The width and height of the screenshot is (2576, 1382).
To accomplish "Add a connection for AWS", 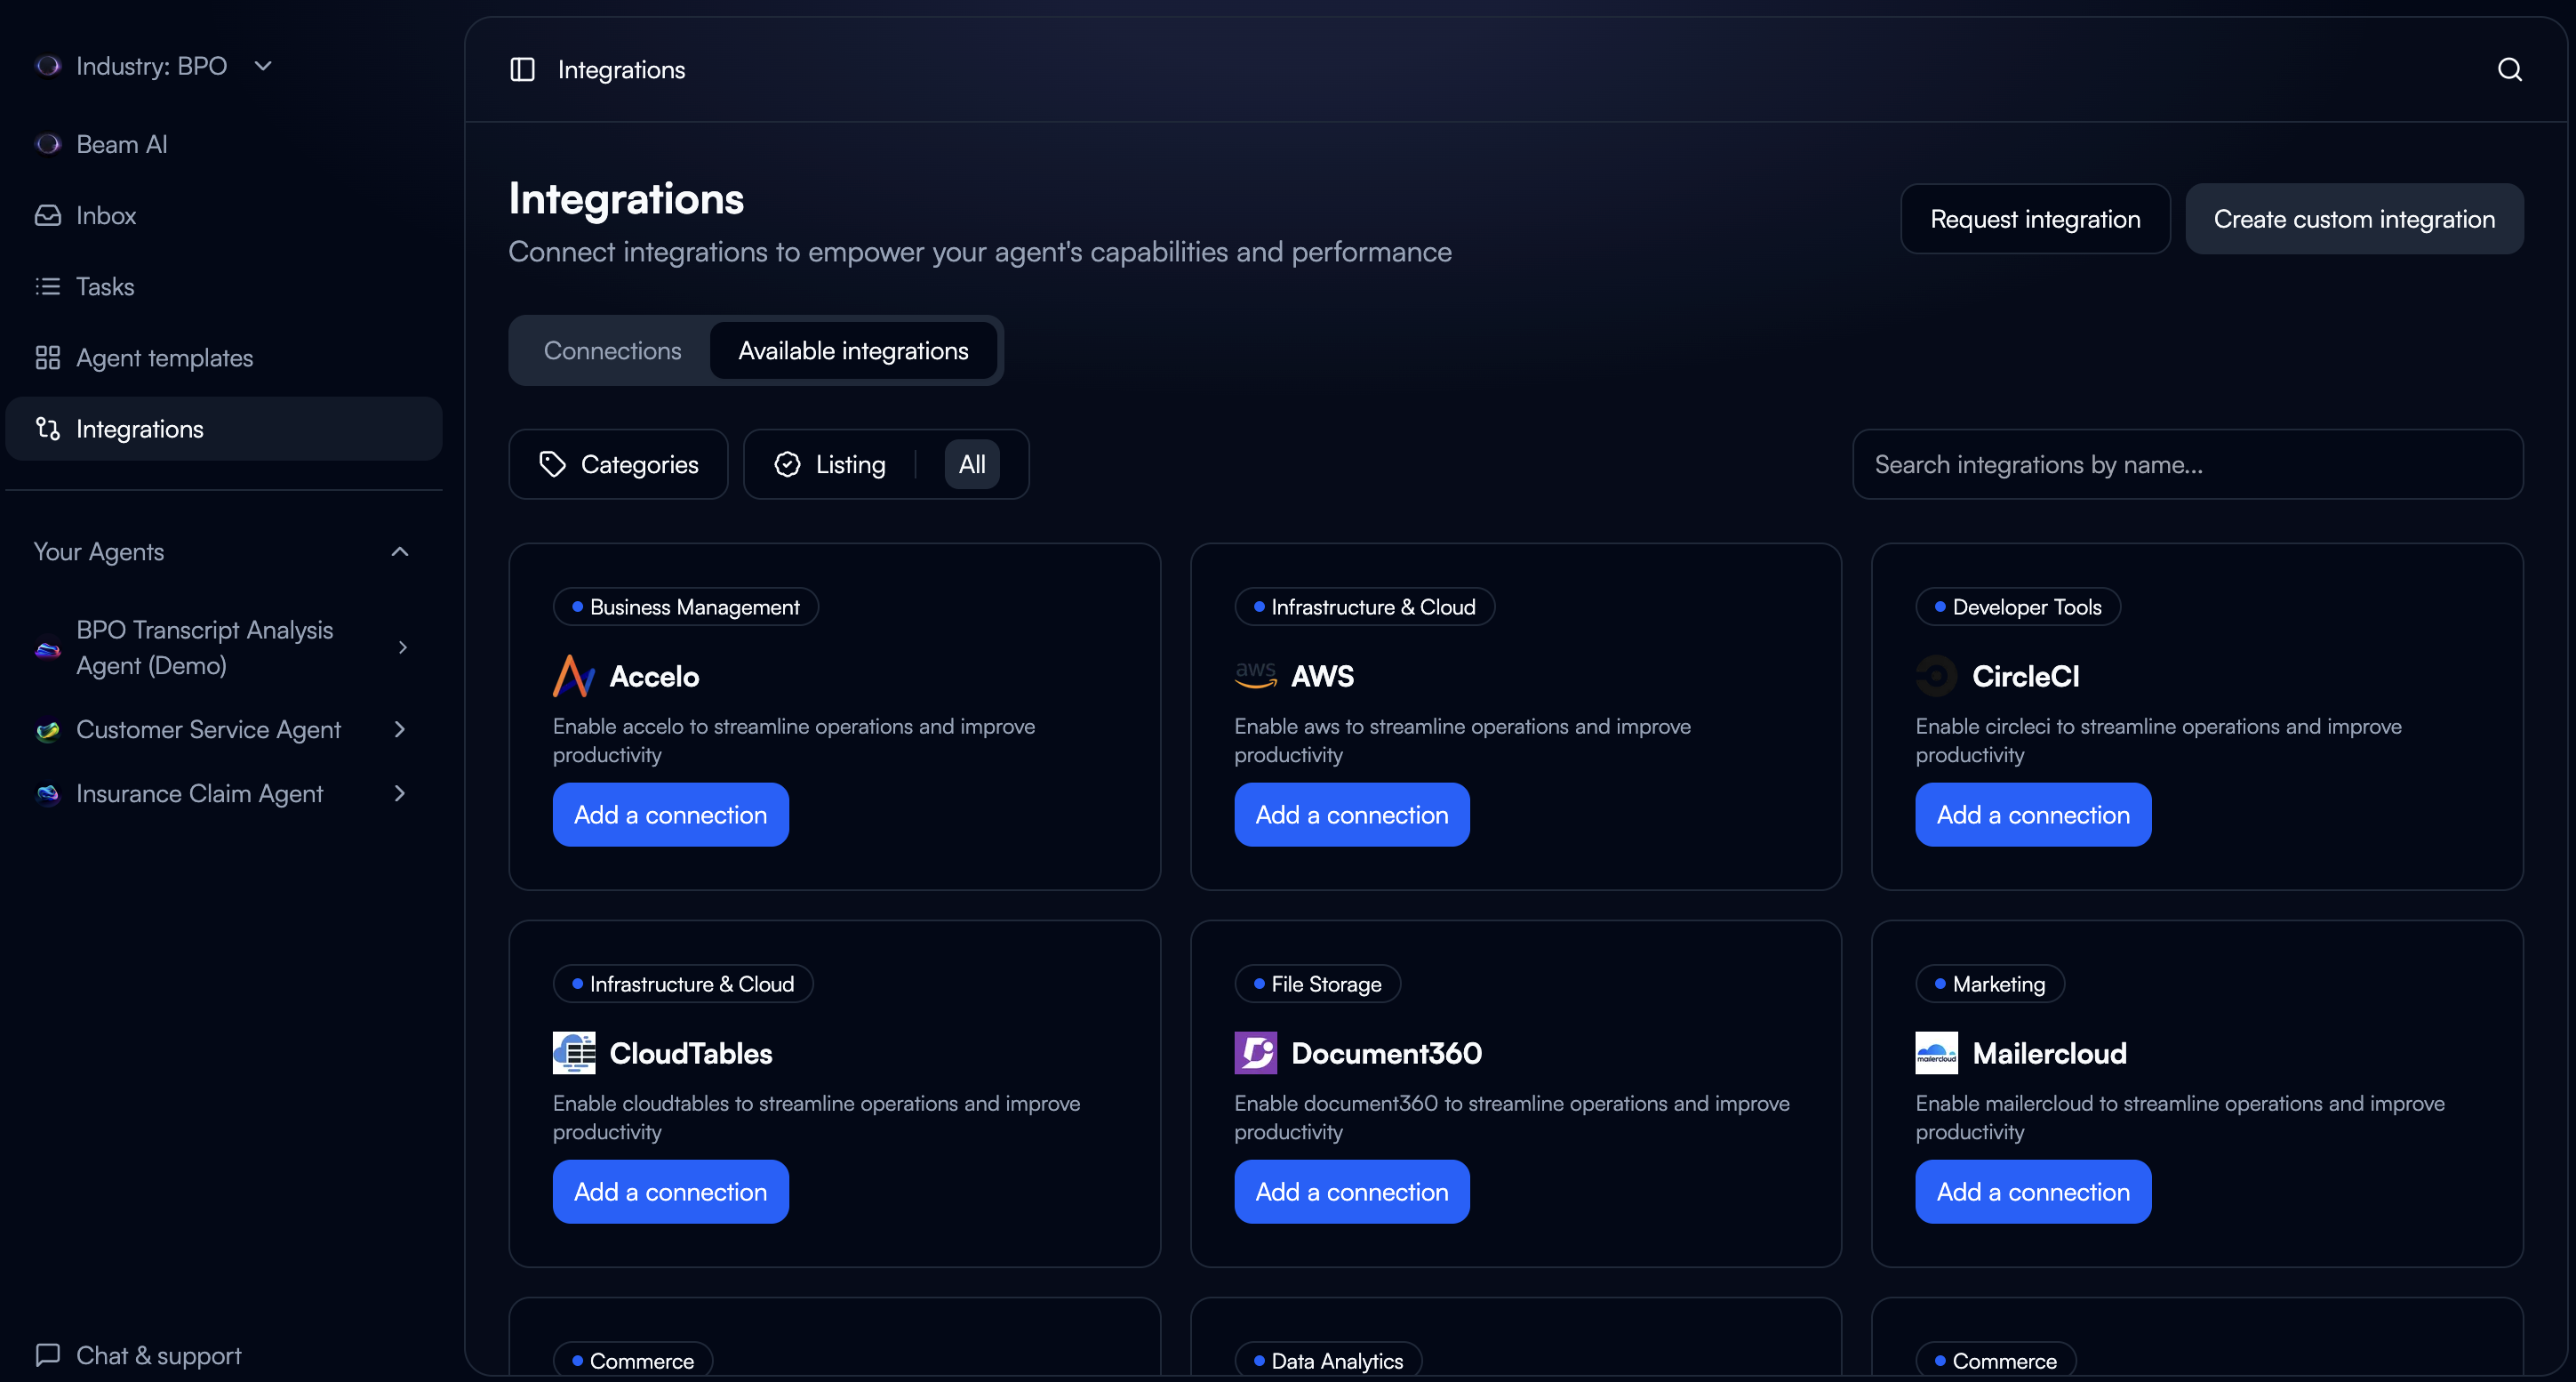I will tap(1351, 815).
